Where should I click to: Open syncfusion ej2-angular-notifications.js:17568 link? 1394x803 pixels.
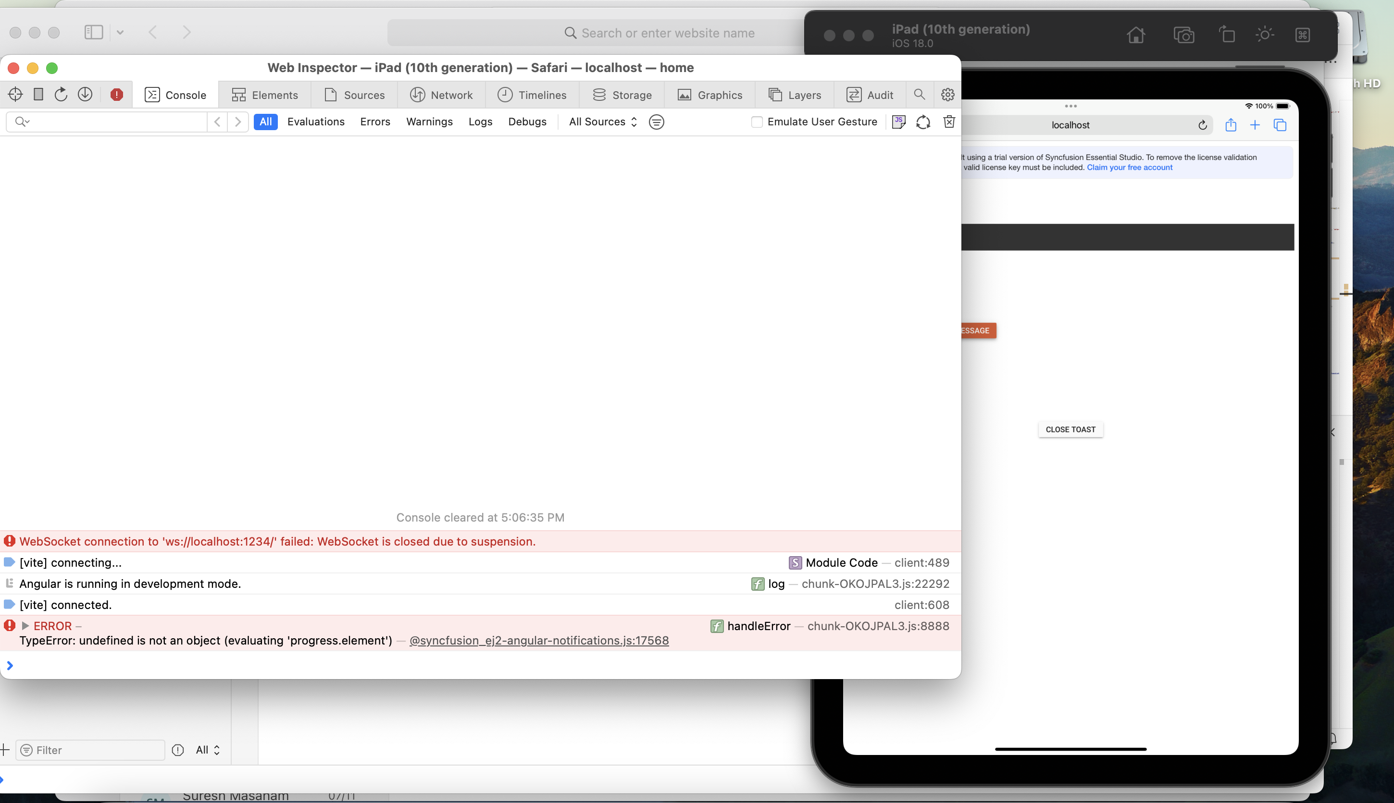(x=539, y=640)
